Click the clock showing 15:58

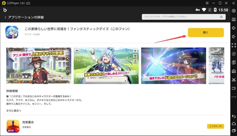coord(223,10)
